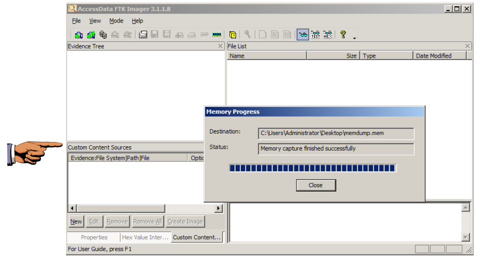Image resolution: width=477 pixels, height=260 pixels.
Task: Click the grayed Export Files blank page icon
Action: pos(263,34)
